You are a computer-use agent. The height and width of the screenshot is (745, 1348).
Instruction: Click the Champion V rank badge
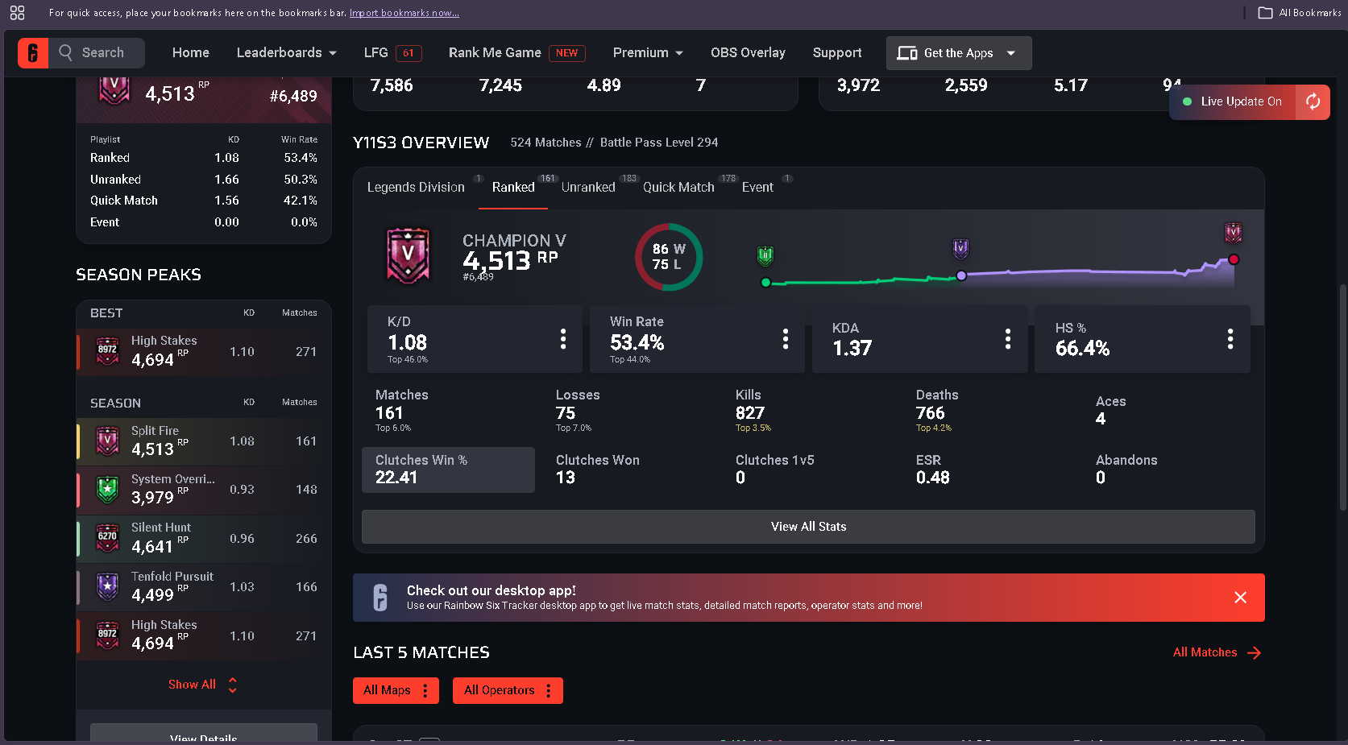(409, 256)
